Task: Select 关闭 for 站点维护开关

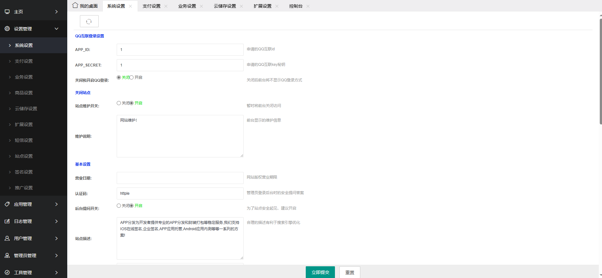Action: pos(119,103)
